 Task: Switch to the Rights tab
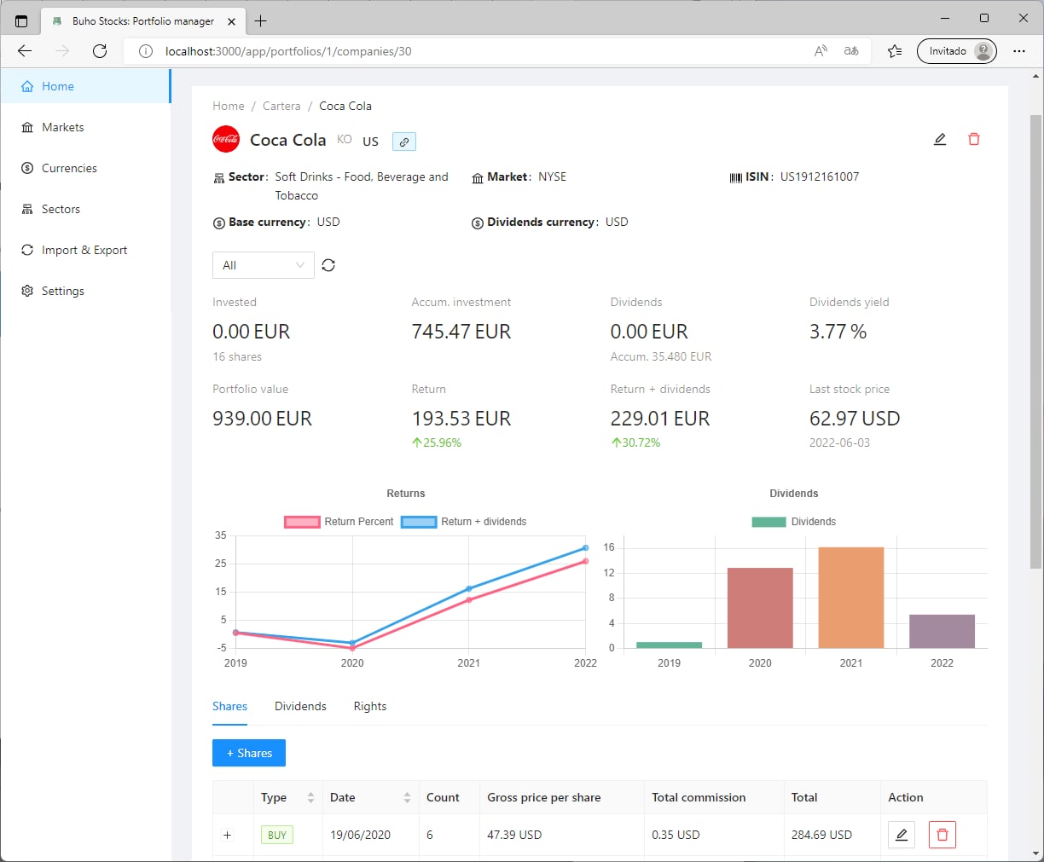click(x=370, y=706)
